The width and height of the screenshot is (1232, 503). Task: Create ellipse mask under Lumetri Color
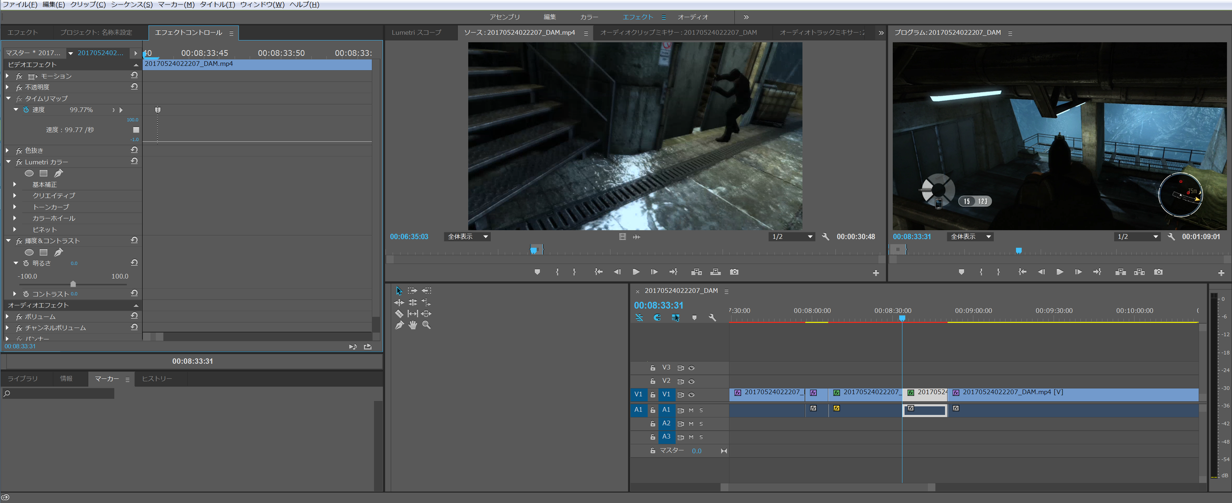[x=29, y=173]
